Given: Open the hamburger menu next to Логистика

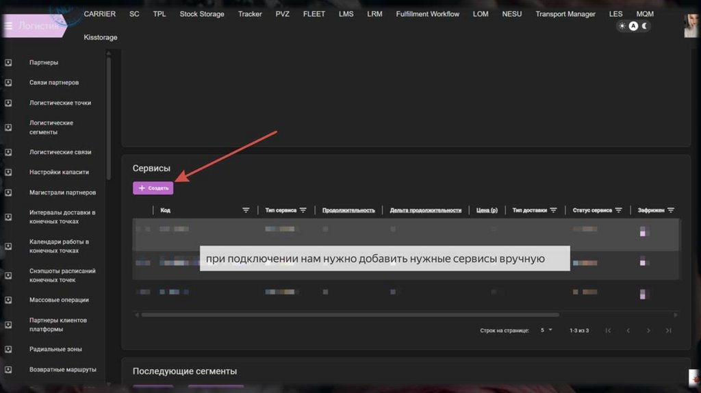Looking at the screenshot, I should coord(8,26).
